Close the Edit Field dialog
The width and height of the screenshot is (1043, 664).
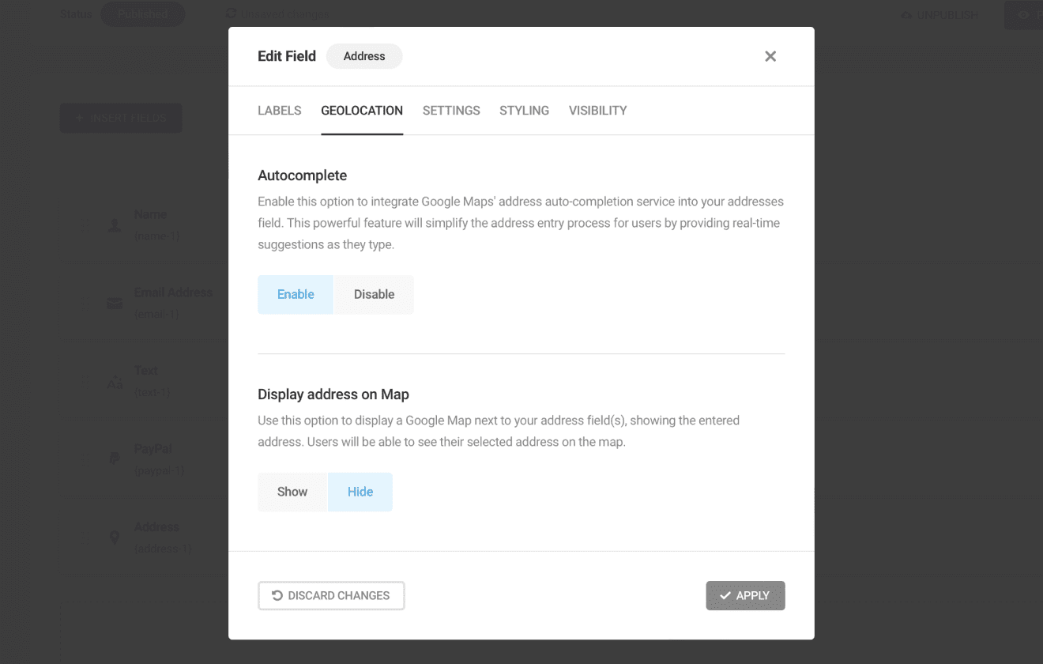[x=770, y=56]
